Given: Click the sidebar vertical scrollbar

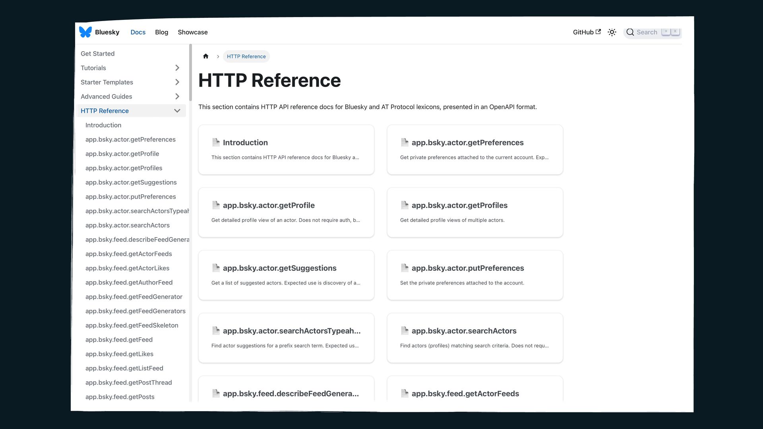Looking at the screenshot, I should pyautogui.click(x=190, y=72).
